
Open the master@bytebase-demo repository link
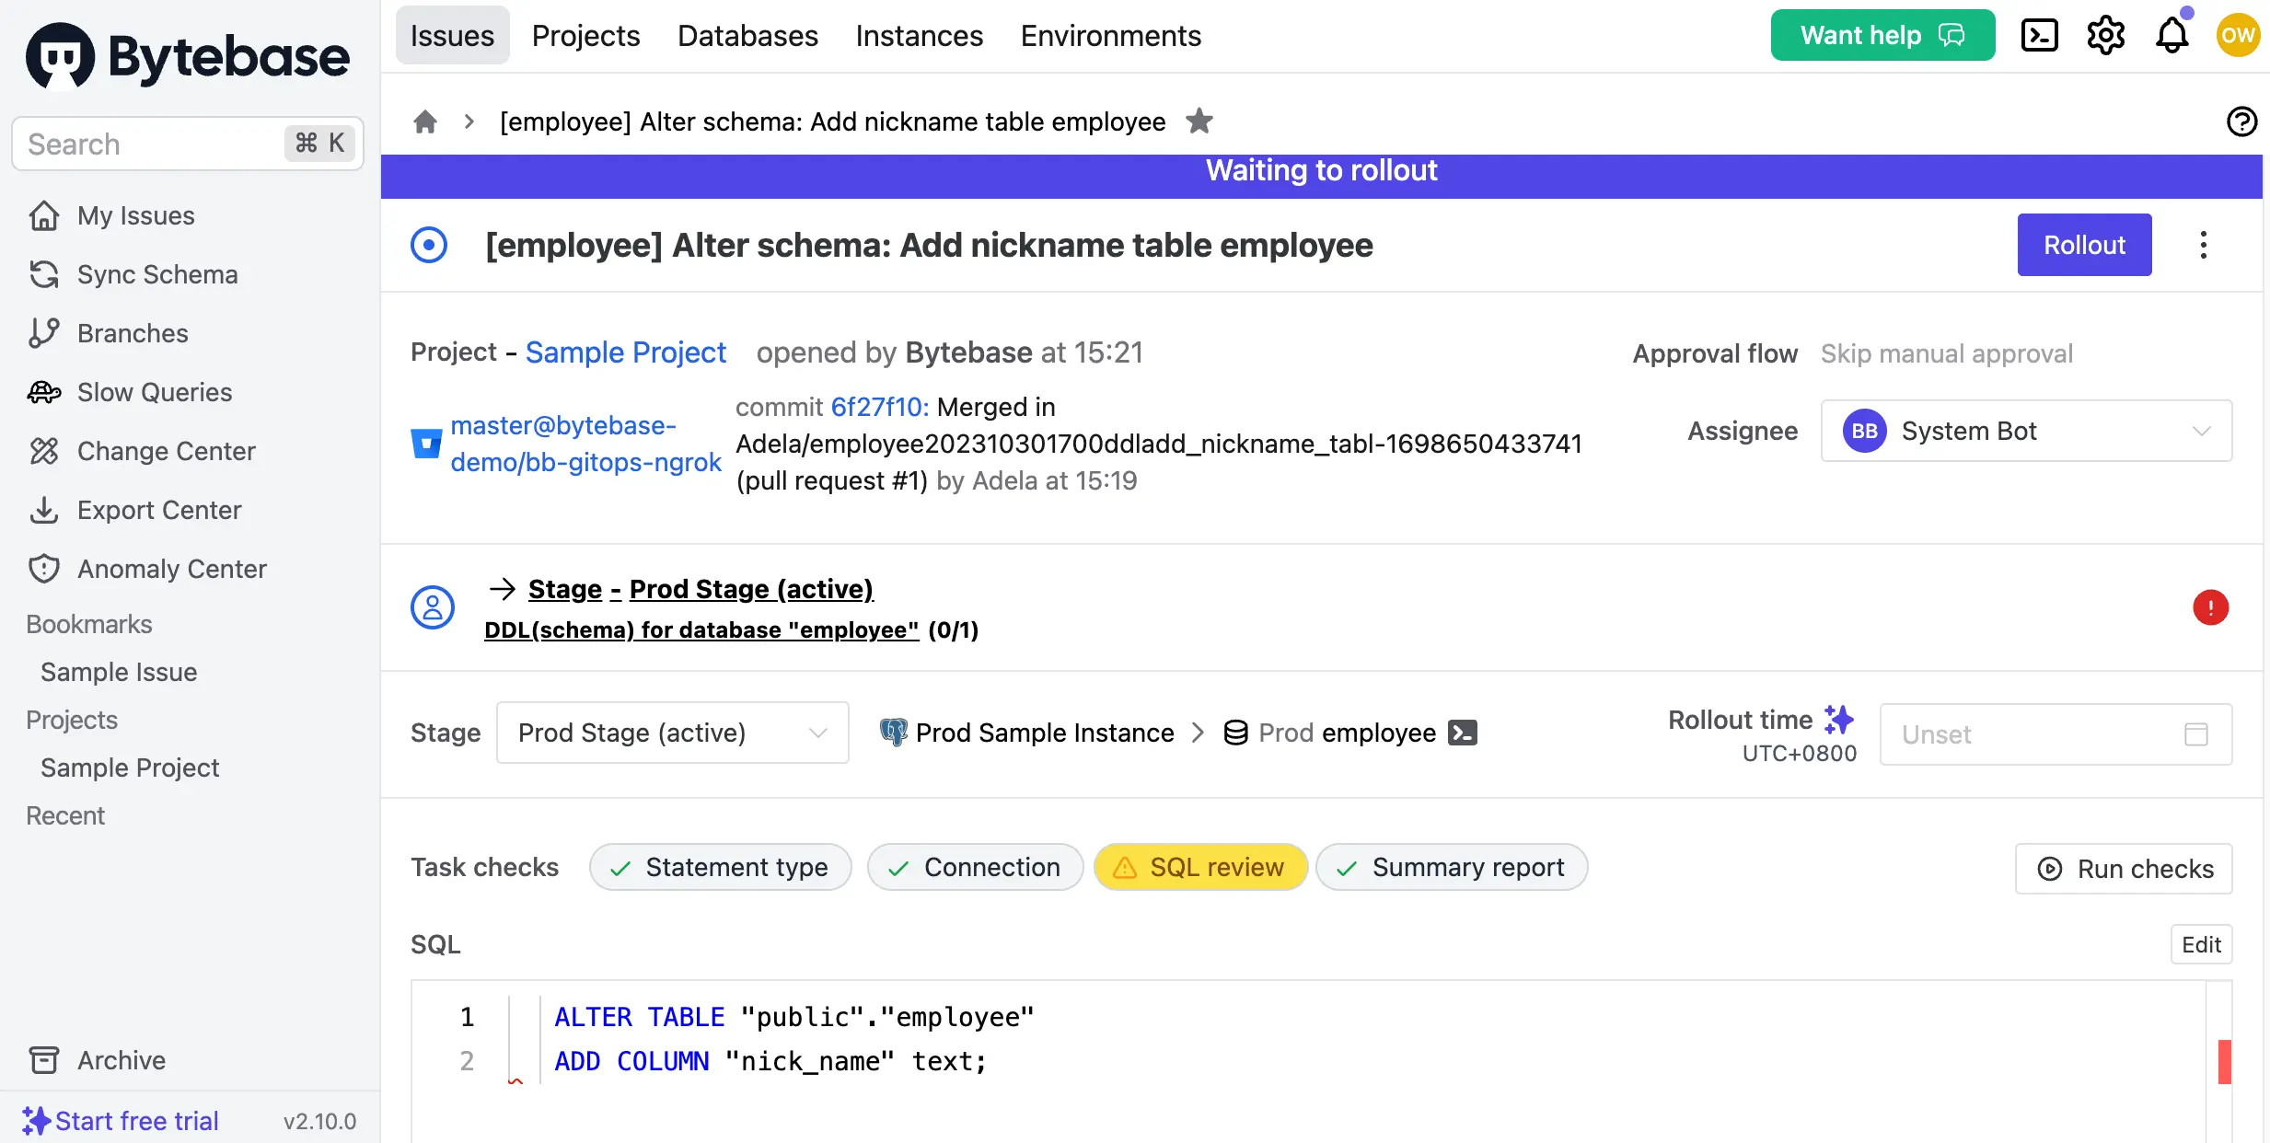click(585, 444)
